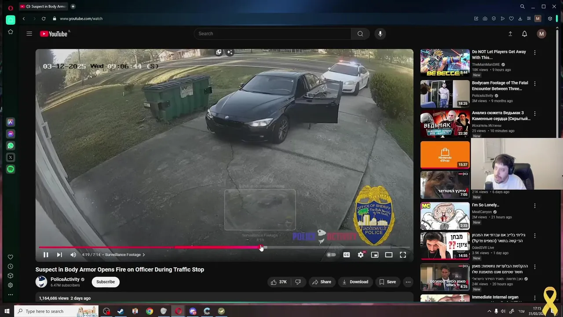The height and width of the screenshot is (317, 563).
Task: Pause the YouTube video
Action: 46,254
